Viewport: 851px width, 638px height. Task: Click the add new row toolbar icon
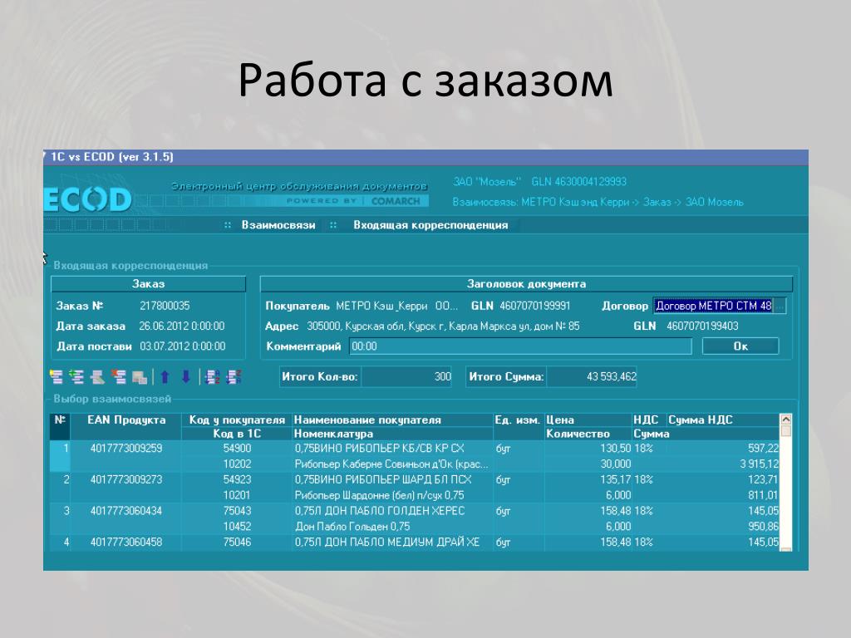[x=56, y=376]
